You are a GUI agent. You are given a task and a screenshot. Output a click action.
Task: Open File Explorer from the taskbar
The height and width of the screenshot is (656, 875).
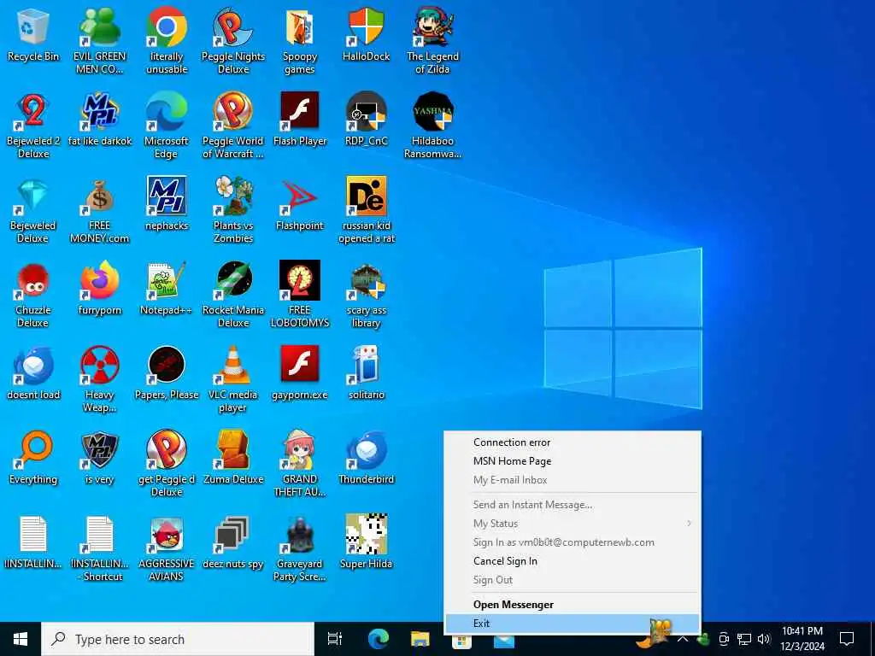(x=420, y=639)
